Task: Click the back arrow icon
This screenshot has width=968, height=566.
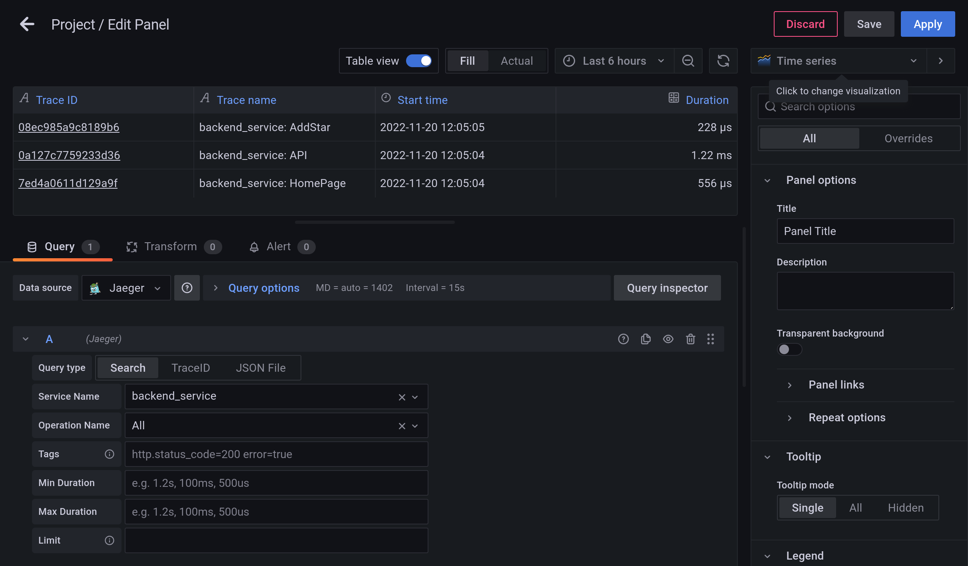Action: [x=27, y=24]
